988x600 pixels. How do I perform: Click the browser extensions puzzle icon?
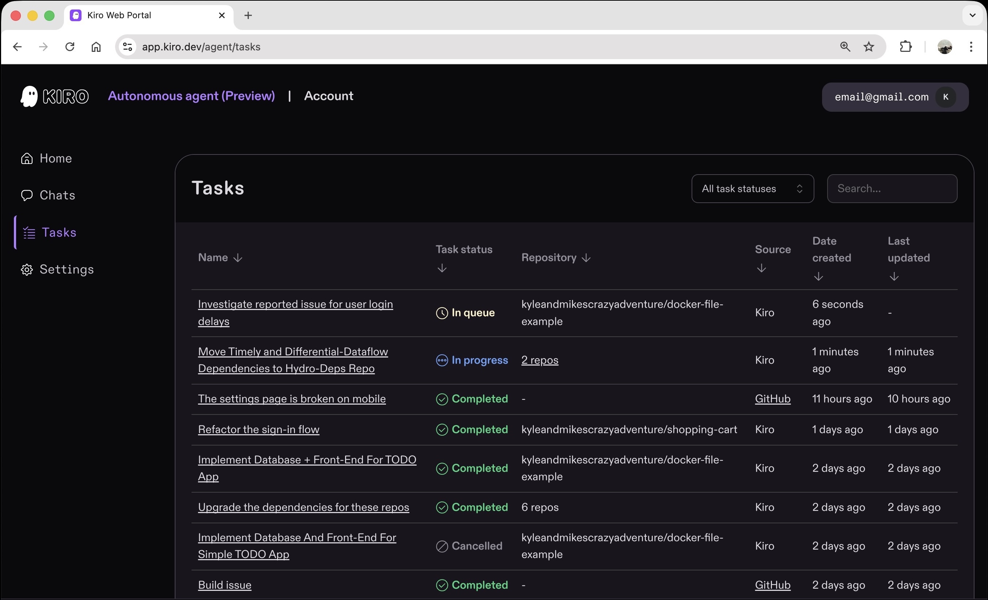point(905,47)
